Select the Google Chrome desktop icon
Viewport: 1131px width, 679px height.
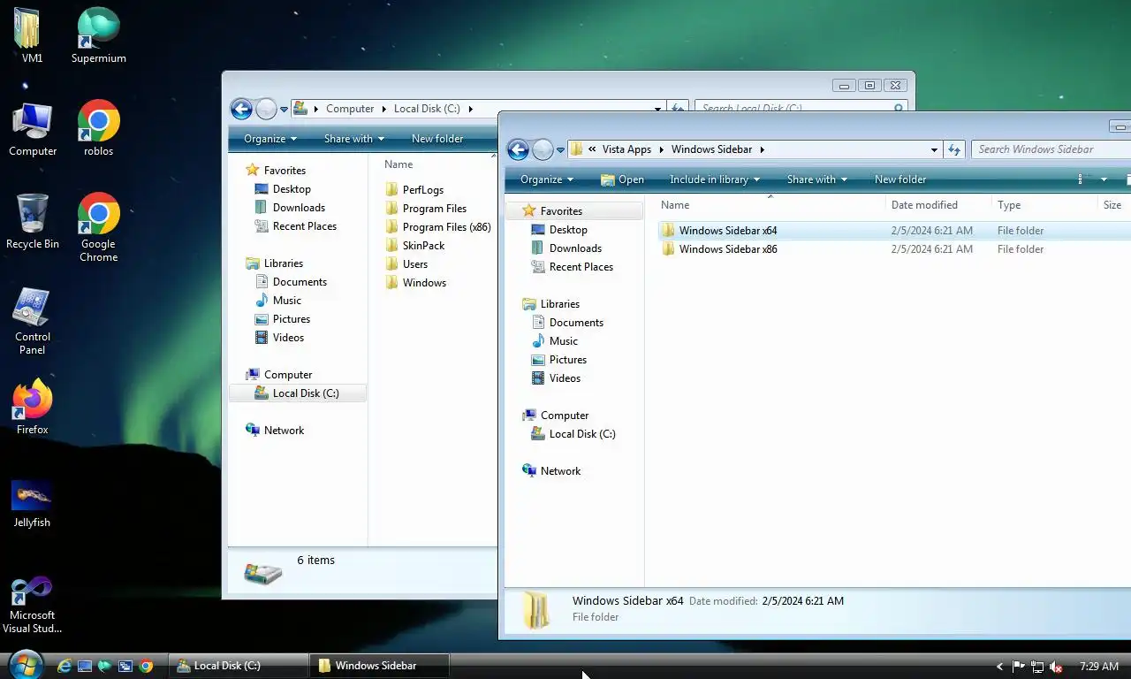(x=98, y=227)
